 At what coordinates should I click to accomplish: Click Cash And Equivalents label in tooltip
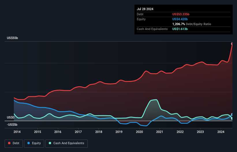[152, 29]
